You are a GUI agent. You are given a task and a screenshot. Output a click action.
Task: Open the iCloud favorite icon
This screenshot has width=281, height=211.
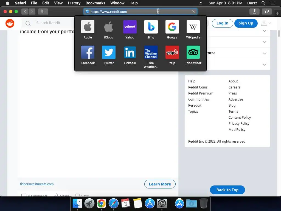point(109,27)
